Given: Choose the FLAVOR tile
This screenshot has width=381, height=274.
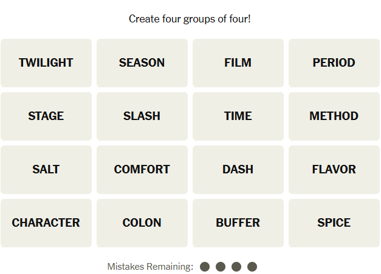Looking at the screenshot, I should pos(334,170).
